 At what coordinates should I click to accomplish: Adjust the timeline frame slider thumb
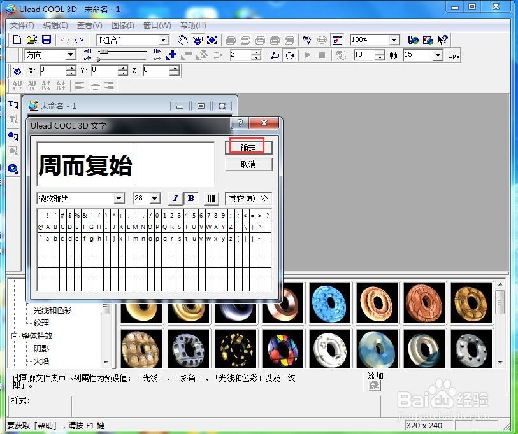(104, 52)
